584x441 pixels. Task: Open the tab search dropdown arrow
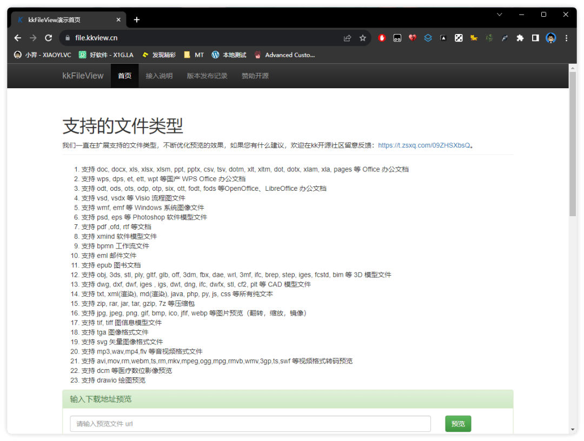[x=500, y=15]
